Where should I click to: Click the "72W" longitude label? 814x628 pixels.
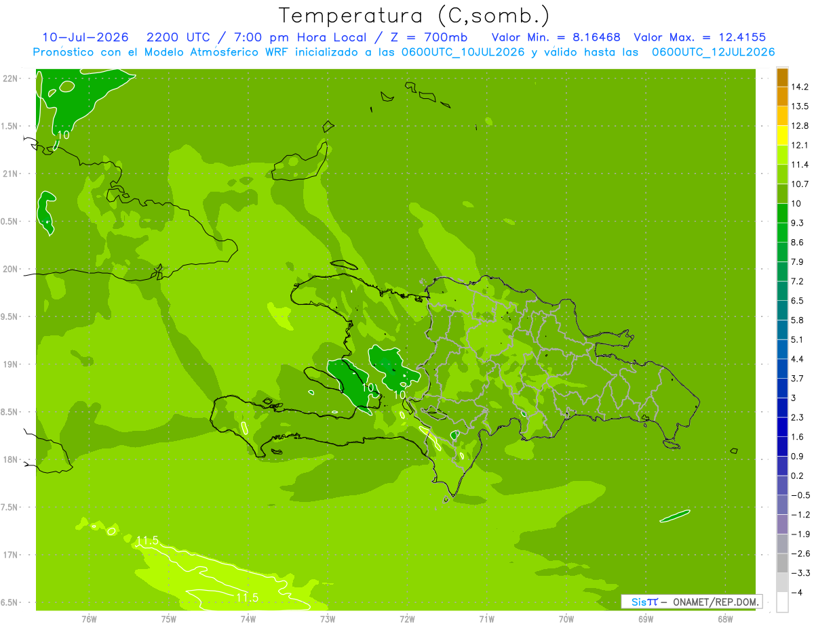coord(407,619)
